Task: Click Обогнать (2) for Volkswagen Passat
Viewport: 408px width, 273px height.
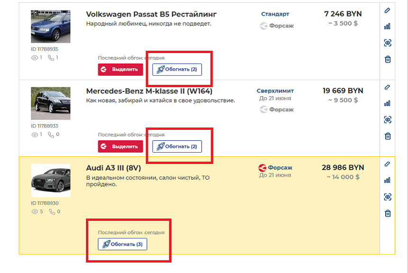Action: (177, 69)
